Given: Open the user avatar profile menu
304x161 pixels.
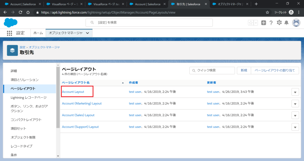Looking at the screenshot, I should point(296,23).
